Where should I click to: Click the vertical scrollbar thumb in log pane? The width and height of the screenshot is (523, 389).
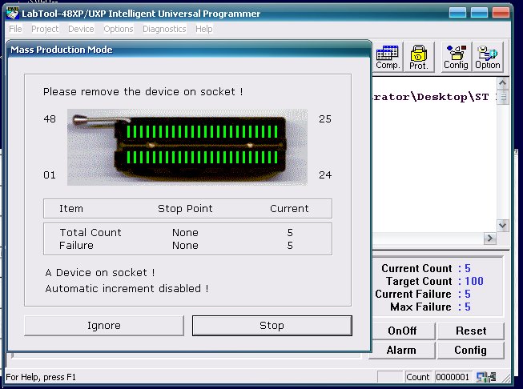pyautogui.click(x=503, y=97)
